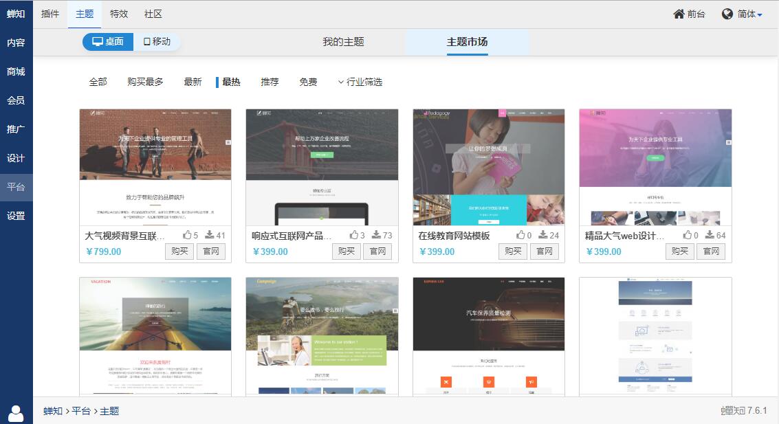Click thumbs-up icon on 大气视频背景互联 theme

(187, 235)
